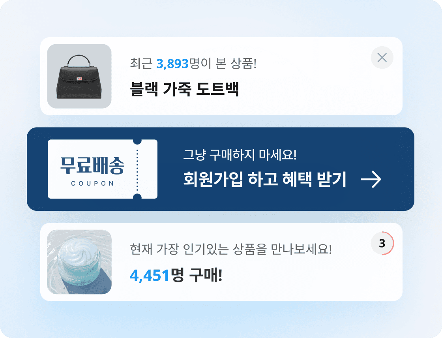Viewport: 442px width, 338px height.
Task: Open the cream jar product thumbnail
Action: [79, 262]
